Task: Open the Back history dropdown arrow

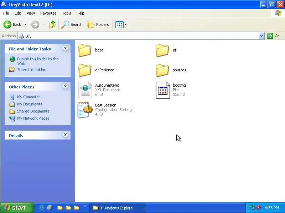Action: pyautogui.click(x=25, y=24)
